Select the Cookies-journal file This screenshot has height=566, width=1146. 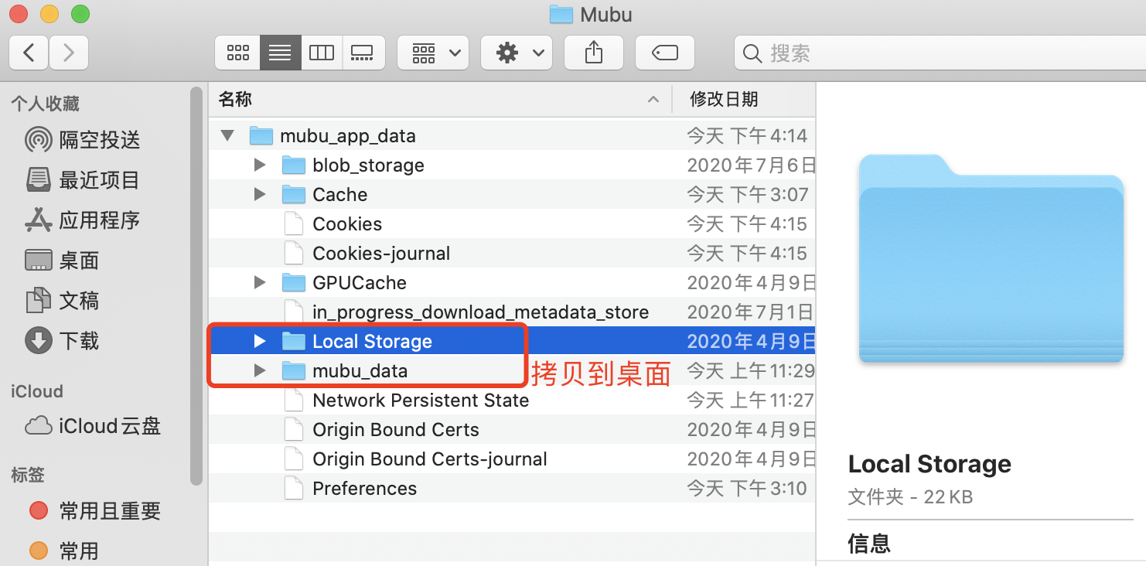click(x=512, y=254)
